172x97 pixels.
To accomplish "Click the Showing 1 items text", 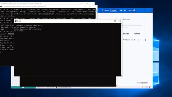I will (x=142, y=83).
